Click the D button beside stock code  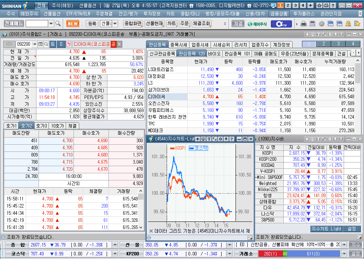61,44
